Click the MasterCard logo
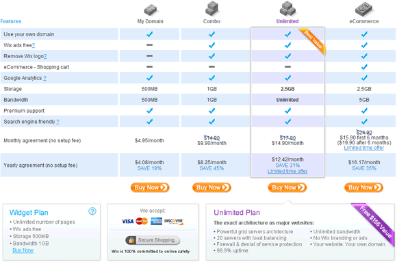397x262 pixels. coord(142,221)
